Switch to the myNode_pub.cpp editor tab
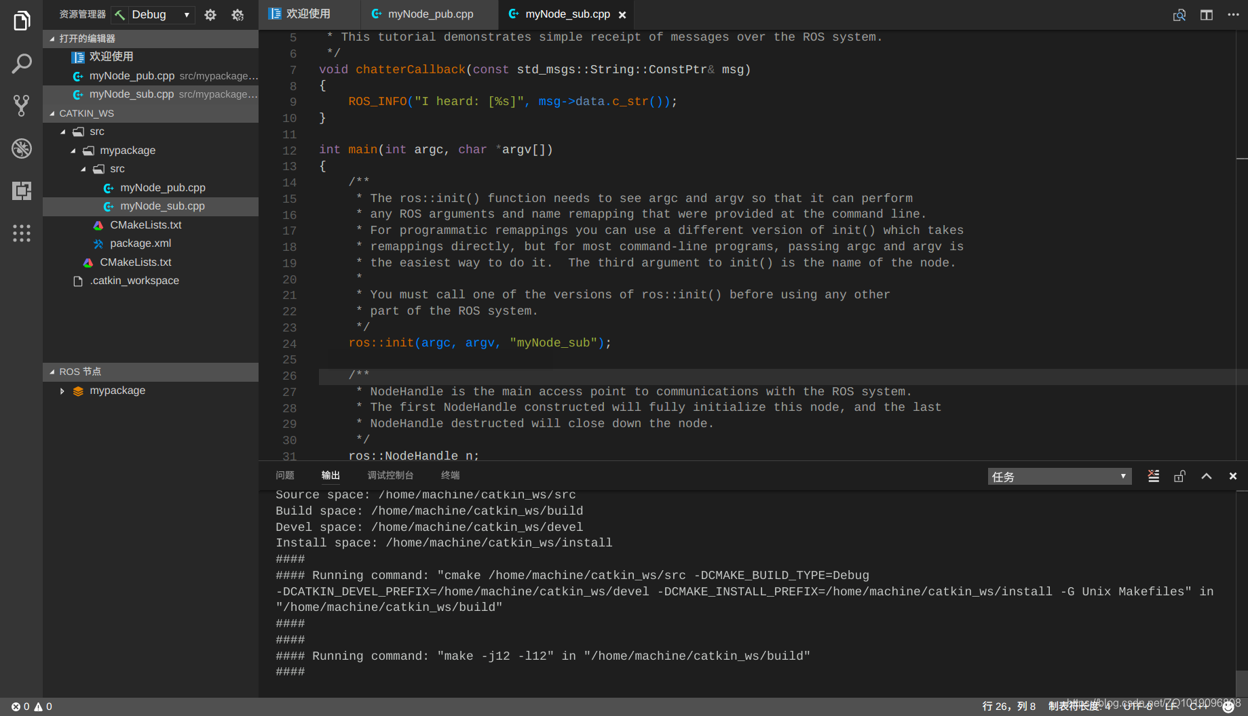 pyautogui.click(x=430, y=14)
